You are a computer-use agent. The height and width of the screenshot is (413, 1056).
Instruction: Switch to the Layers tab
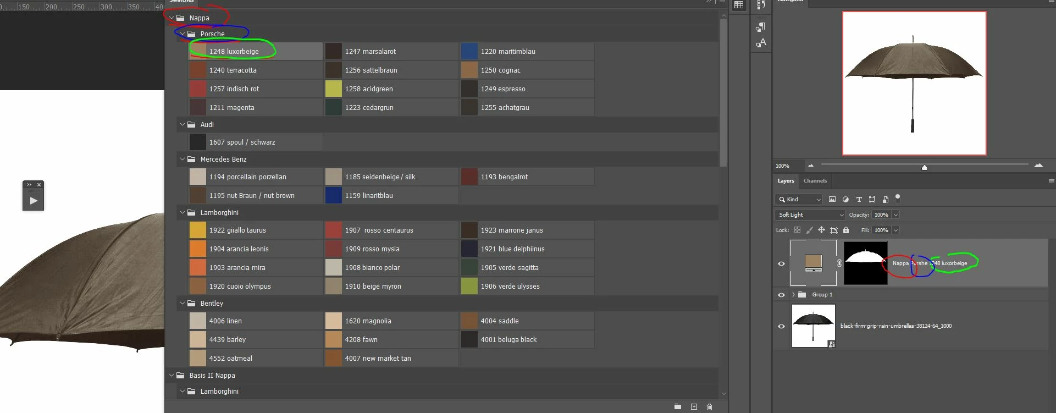[x=786, y=180]
